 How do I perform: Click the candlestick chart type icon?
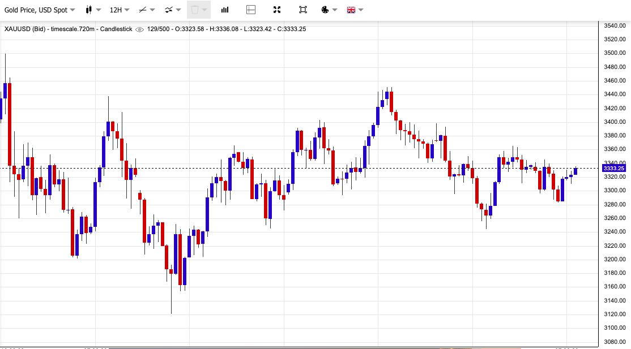(89, 10)
